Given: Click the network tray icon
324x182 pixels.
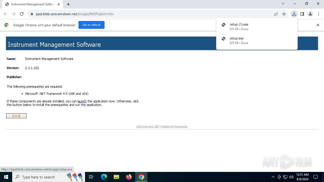Looking at the screenshot, I should point(285,177).
